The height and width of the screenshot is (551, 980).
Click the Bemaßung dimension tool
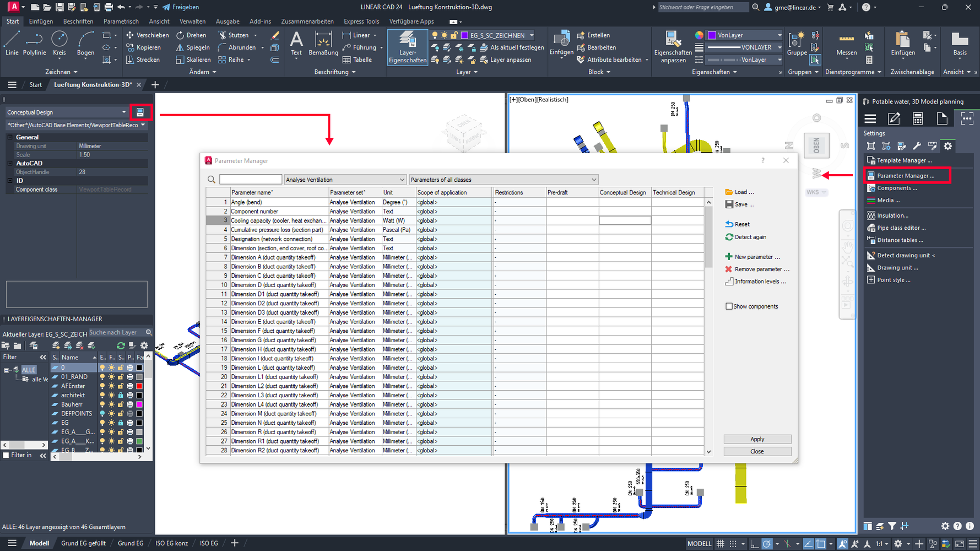pos(323,43)
